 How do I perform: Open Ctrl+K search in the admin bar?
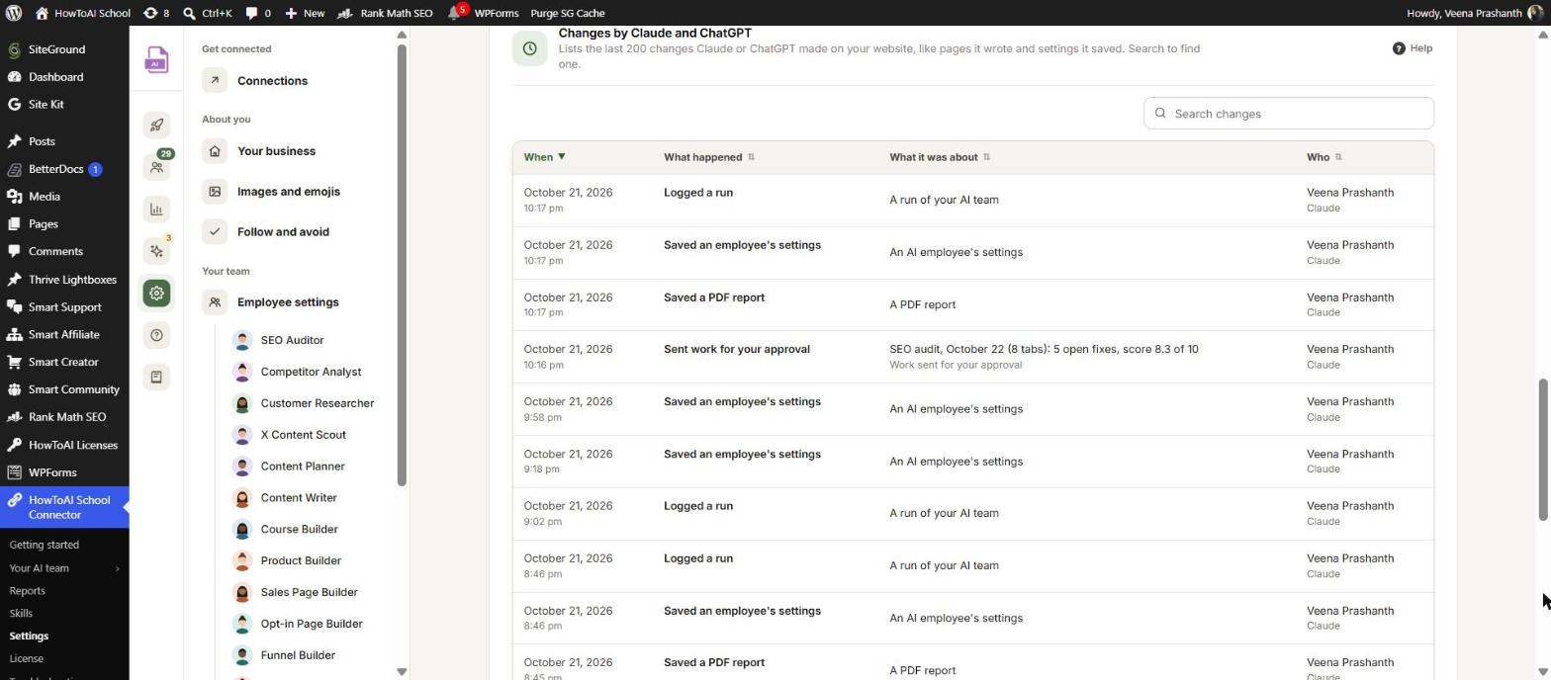[208, 13]
